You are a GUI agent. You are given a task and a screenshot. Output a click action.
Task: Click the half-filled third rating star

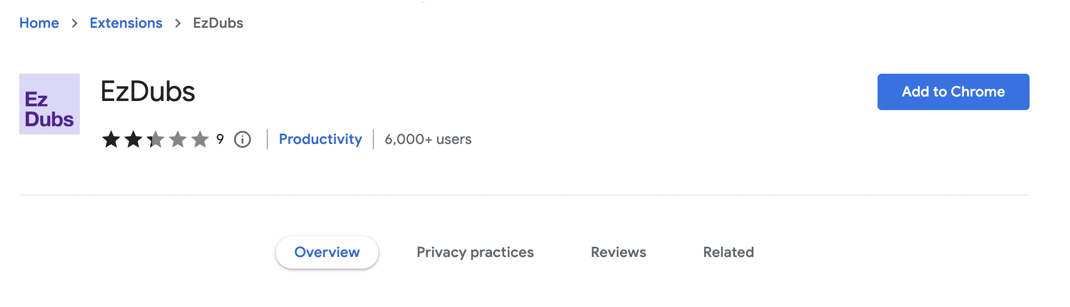point(156,139)
